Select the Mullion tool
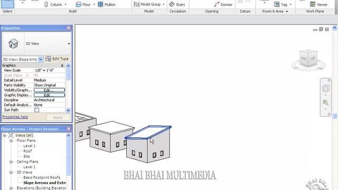Image resolution: width=338 pixels, height=190 pixels. [x=107, y=4]
